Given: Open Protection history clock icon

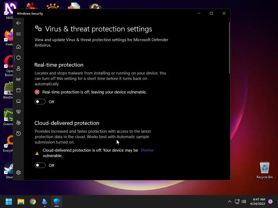Looking at the screenshot, I should click(x=18, y=134).
